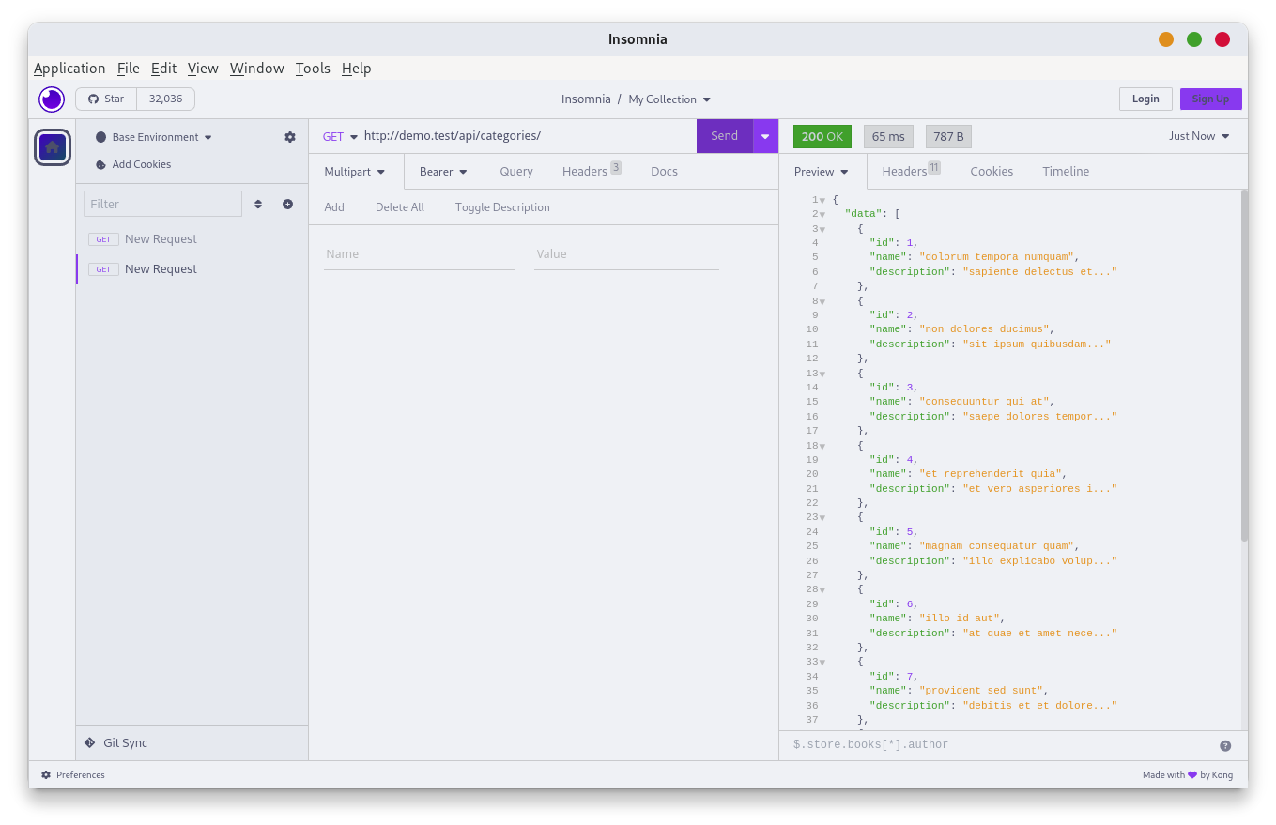
Task: Switch to request Headers tab with badge 3
Action: pos(592,172)
